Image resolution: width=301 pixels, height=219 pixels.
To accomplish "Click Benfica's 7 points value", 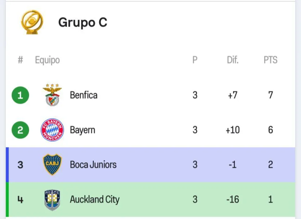I will tap(270, 95).
